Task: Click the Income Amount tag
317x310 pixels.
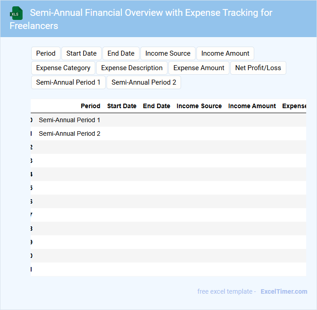Action: (x=225, y=53)
